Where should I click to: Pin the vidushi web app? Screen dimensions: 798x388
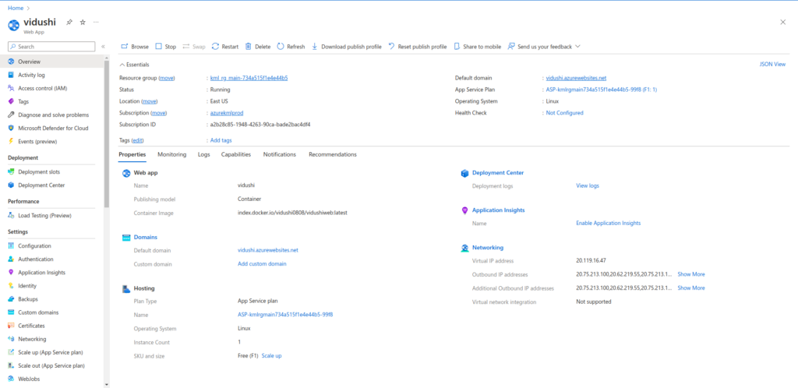(69, 22)
